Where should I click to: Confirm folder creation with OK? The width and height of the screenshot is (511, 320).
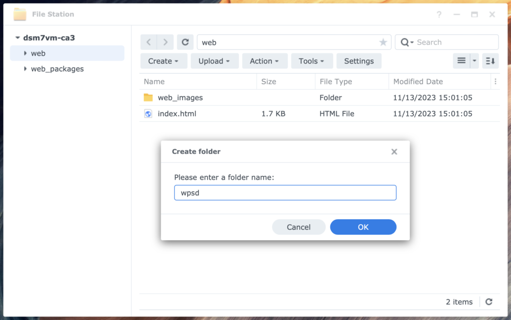pos(363,227)
